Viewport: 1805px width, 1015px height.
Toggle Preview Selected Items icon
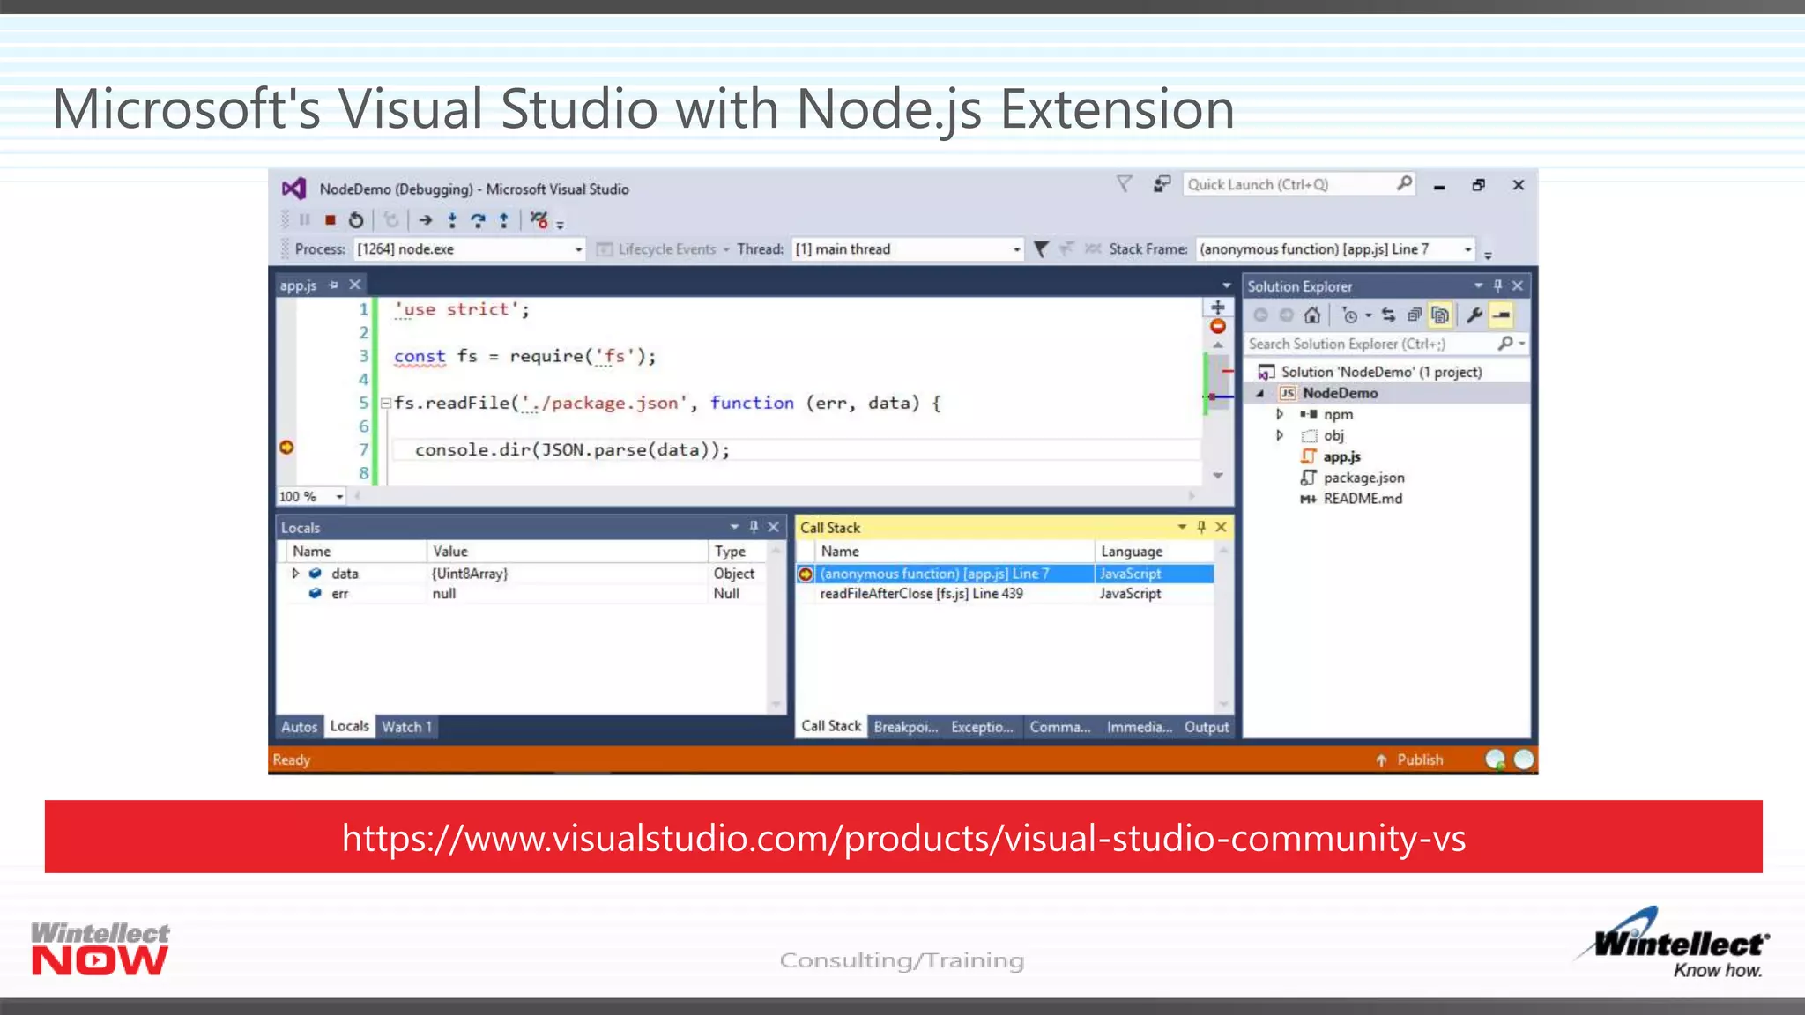click(x=1501, y=315)
